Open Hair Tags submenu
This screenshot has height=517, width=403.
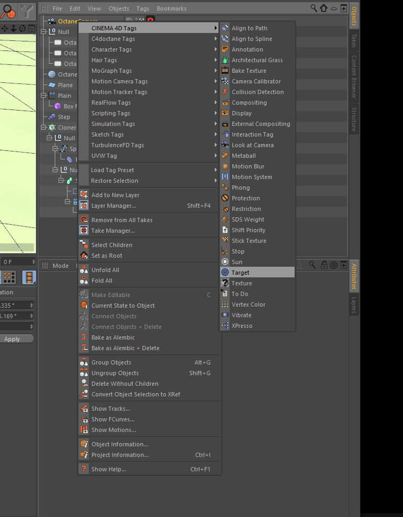coord(149,60)
